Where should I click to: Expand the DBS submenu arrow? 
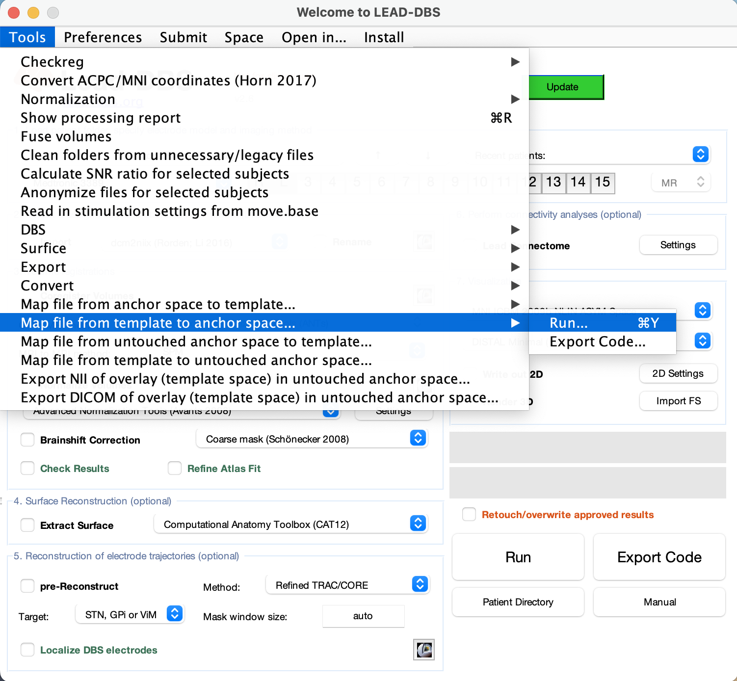pos(515,230)
